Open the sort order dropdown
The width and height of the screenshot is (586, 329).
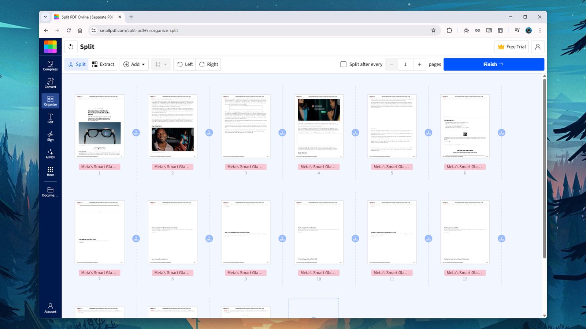[x=161, y=64]
